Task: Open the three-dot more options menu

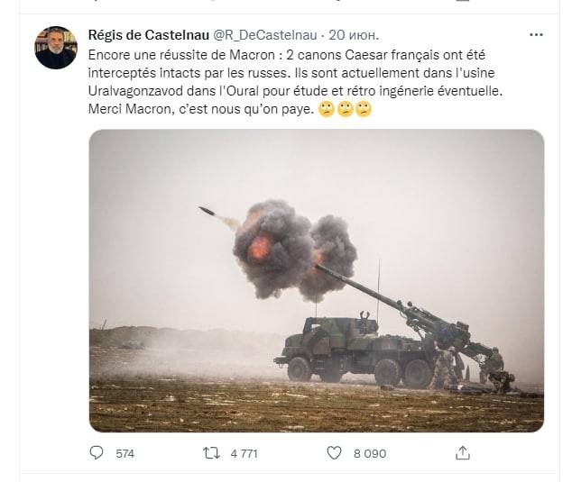Action: (536, 35)
